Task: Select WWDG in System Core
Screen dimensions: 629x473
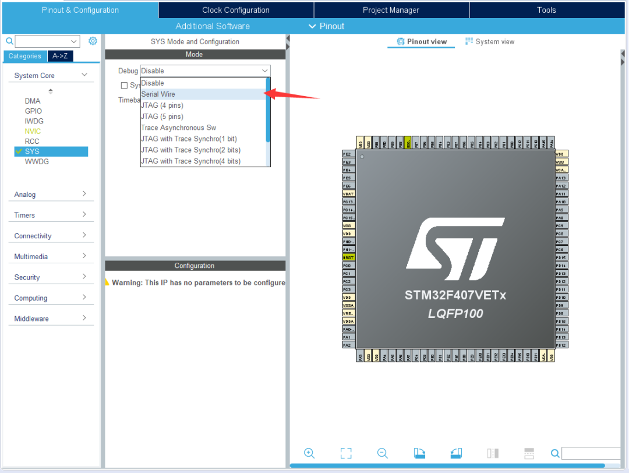Action: pyautogui.click(x=37, y=161)
